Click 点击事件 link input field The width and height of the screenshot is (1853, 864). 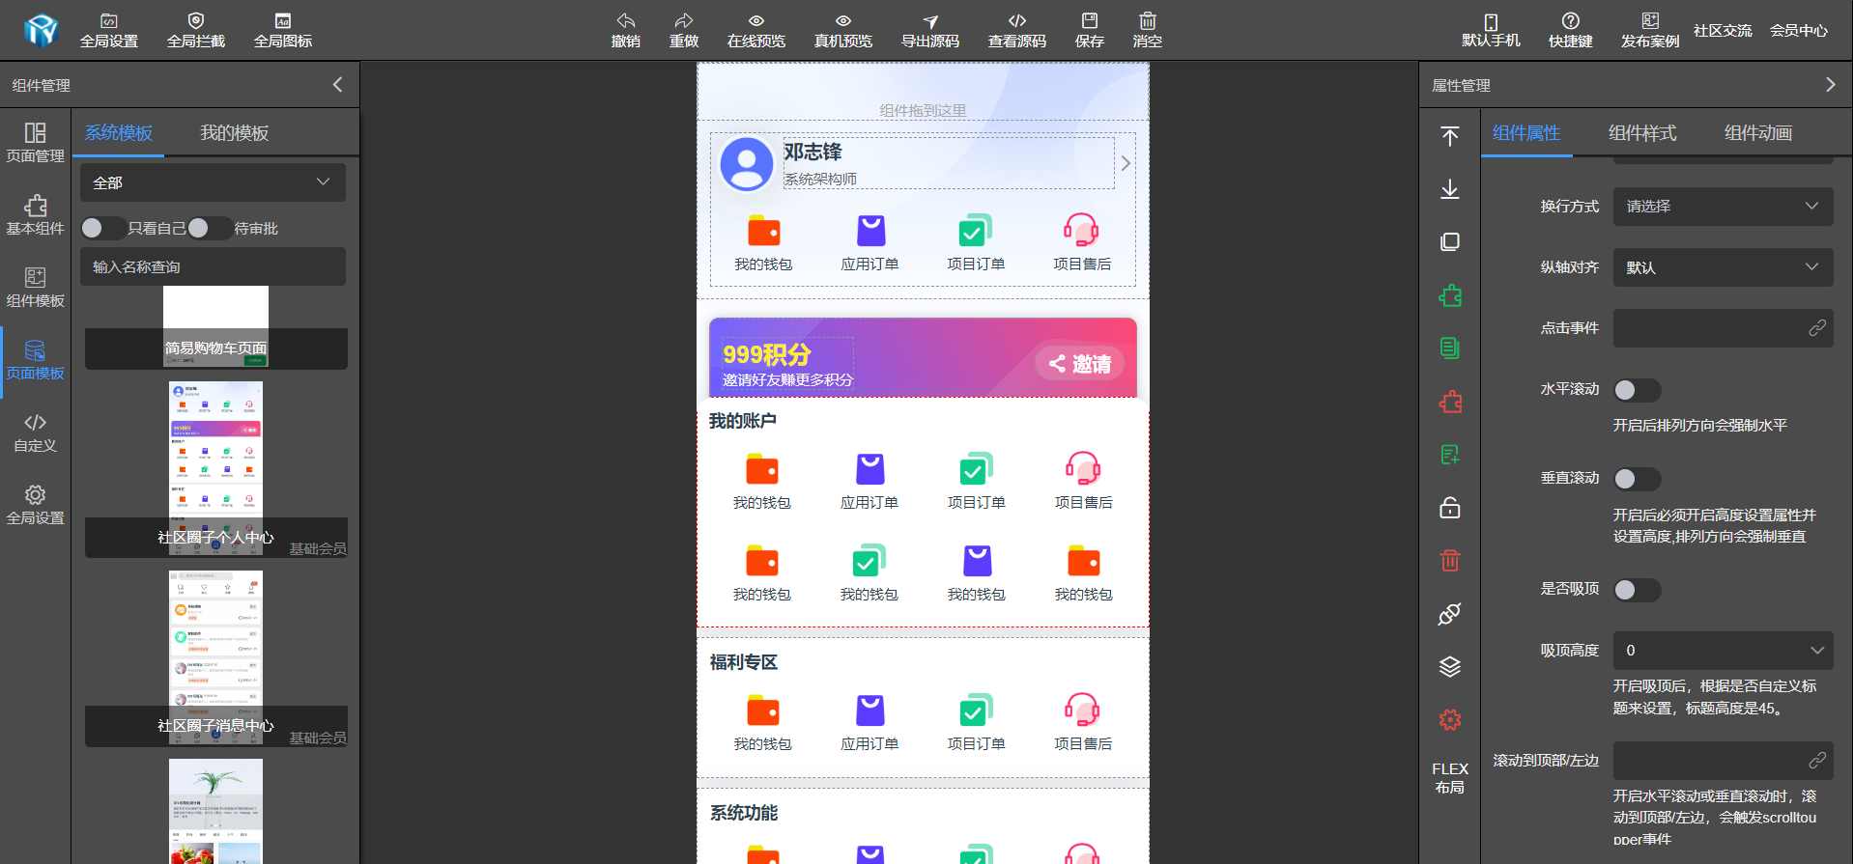[1723, 328]
